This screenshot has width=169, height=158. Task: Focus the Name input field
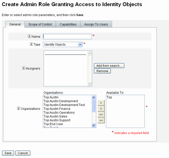click(67, 36)
